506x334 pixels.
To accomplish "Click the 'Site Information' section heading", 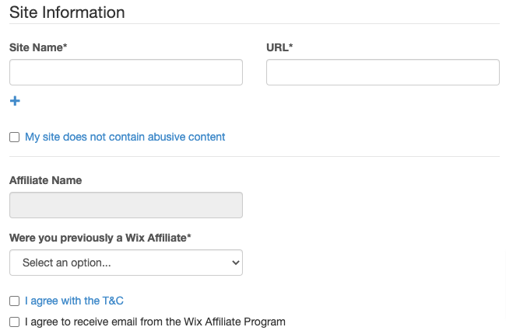I will (67, 12).
